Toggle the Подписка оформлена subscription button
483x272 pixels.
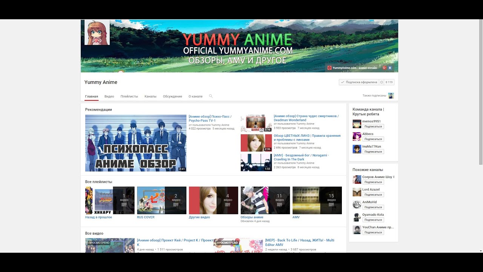pyautogui.click(x=359, y=82)
